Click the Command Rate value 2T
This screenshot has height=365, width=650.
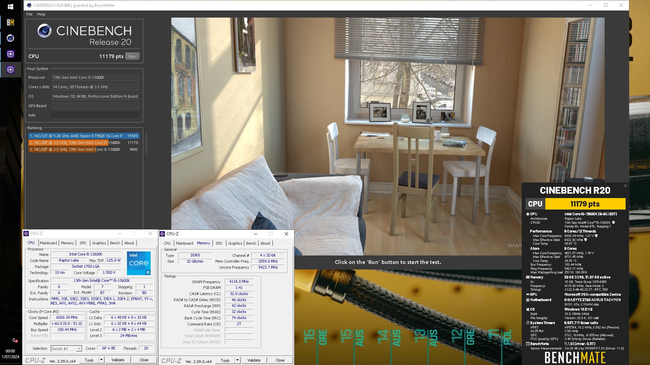(x=239, y=324)
